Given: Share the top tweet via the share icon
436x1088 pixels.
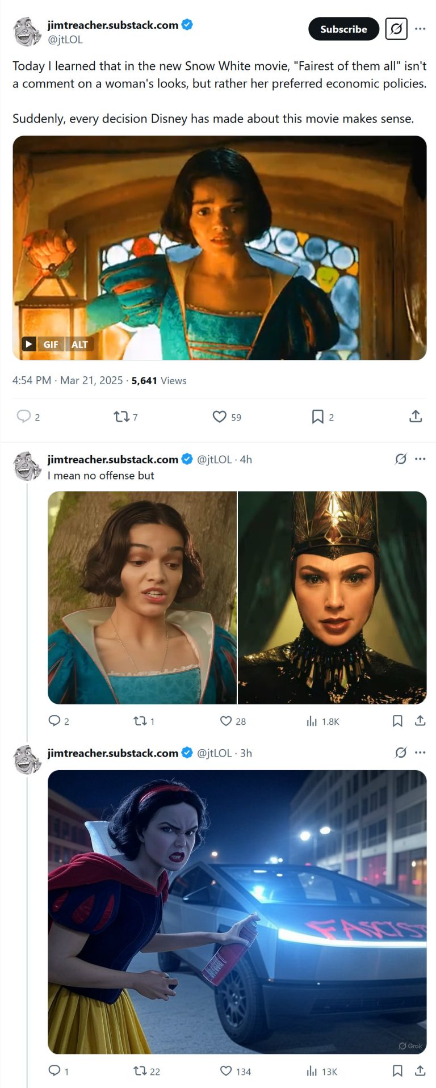Looking at the screenshot, I should pyautogui.click(x=415, y=417).
